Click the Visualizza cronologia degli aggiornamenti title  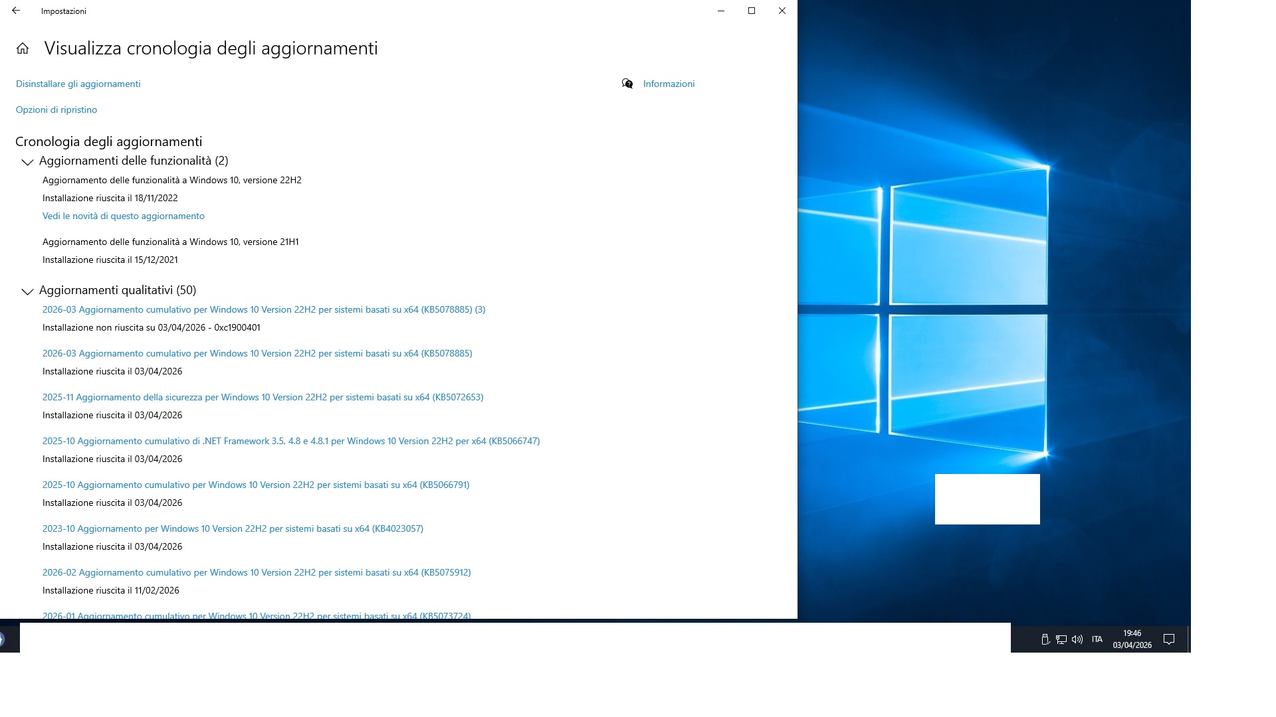coord(211,48)
